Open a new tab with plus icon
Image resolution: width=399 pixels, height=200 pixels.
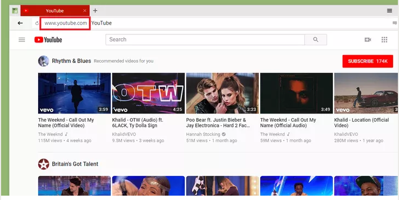tap(95, 11)
